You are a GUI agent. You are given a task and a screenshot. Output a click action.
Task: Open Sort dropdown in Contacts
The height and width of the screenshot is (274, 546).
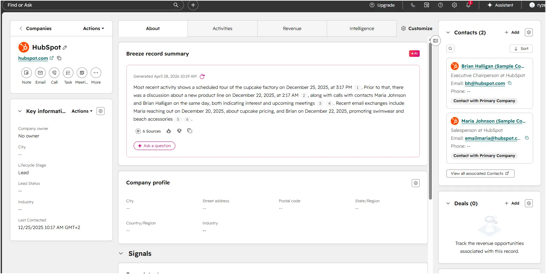[521, 49]
